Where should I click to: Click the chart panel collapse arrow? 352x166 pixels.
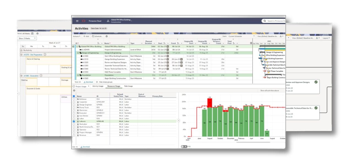(x=178, y=121)
